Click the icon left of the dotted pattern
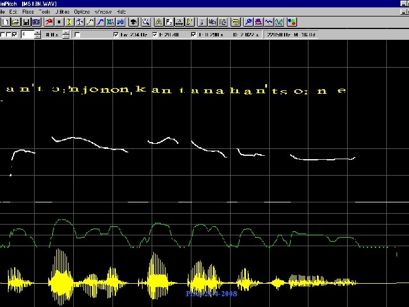 click(212, 22)
